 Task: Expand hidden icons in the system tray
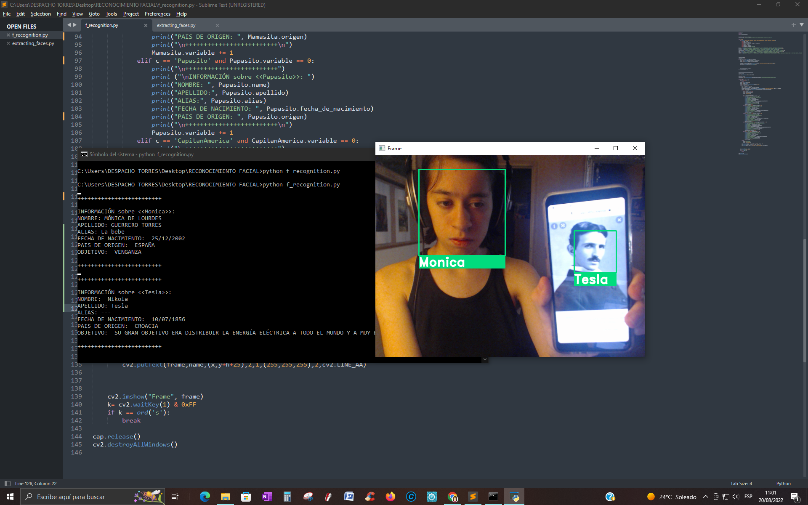(706, 497)
